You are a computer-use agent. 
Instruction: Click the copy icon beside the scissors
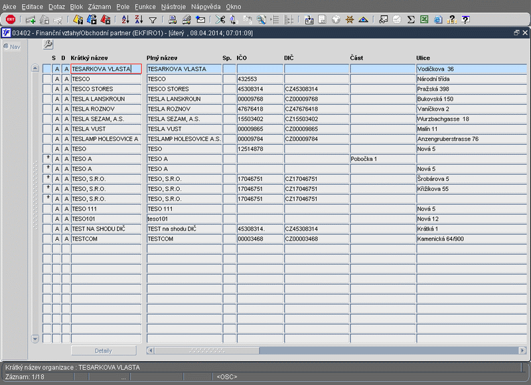click(x=234, y=20)
